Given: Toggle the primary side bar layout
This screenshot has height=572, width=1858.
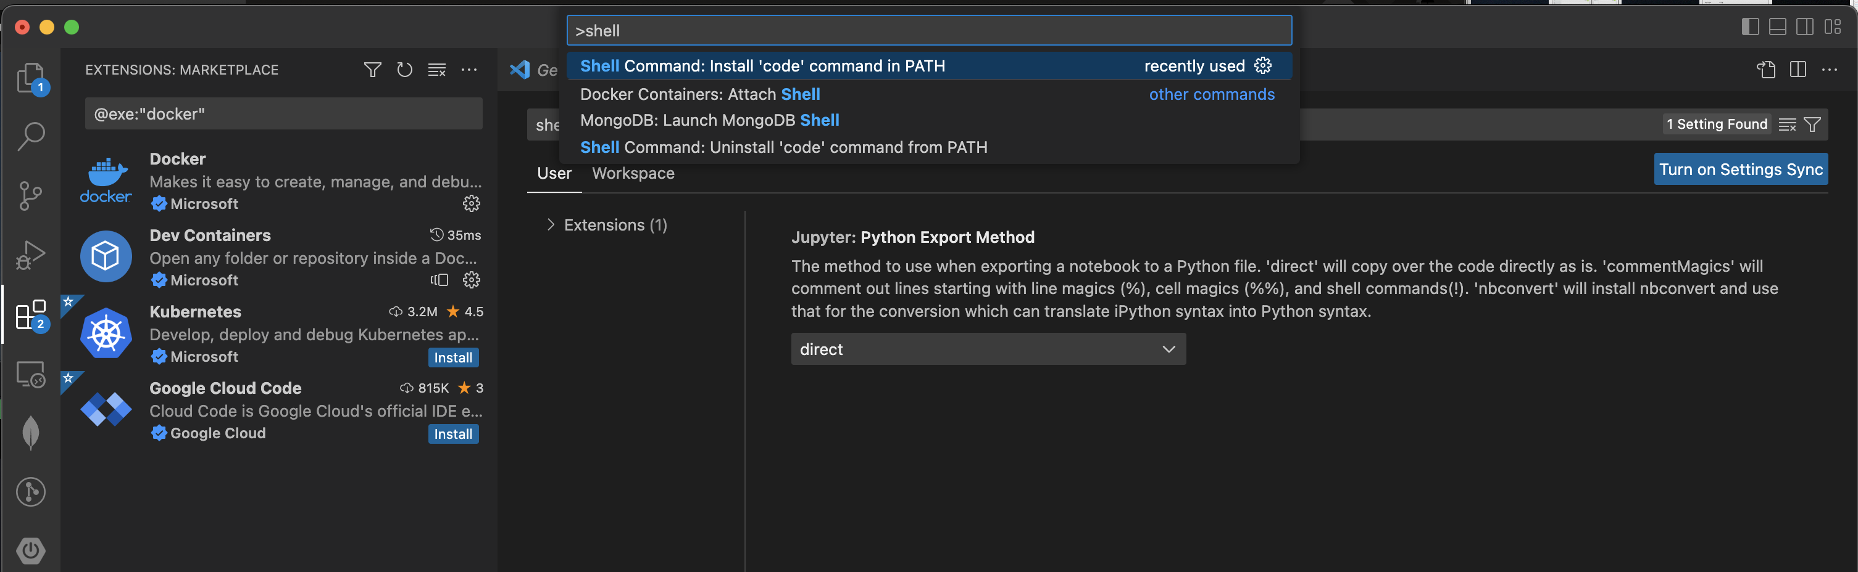Looking at the screenshot, I should point(1750,27).
